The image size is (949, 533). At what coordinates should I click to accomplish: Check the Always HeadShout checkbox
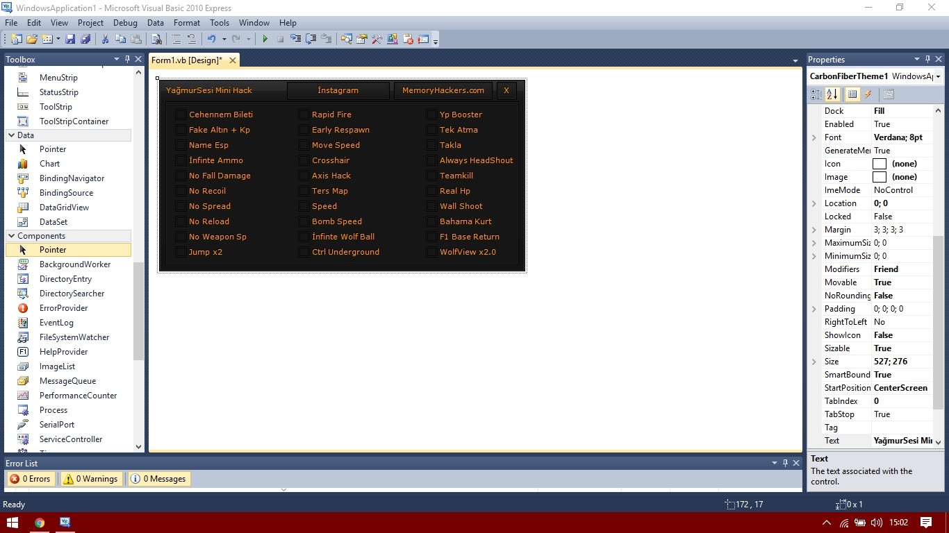point(431,160)
